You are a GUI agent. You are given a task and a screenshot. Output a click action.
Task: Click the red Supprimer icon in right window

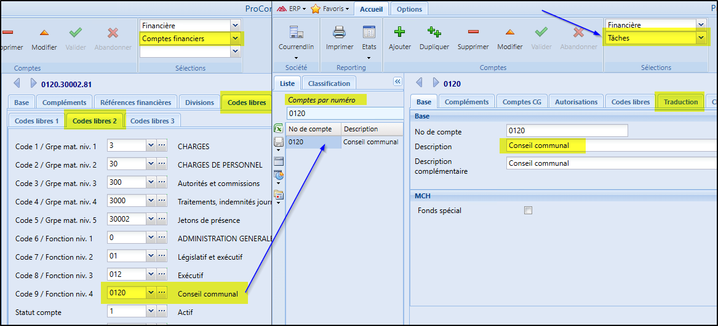coord(473,32)
